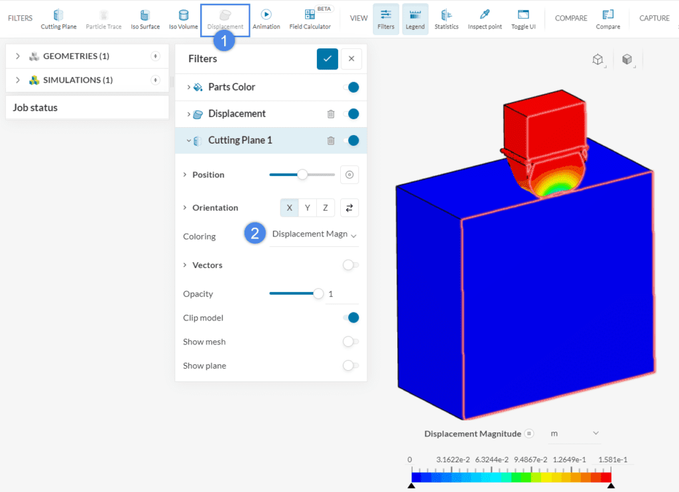Open the Statistics view
Viewport: 679px width, 492px height.
click(446, 19)
